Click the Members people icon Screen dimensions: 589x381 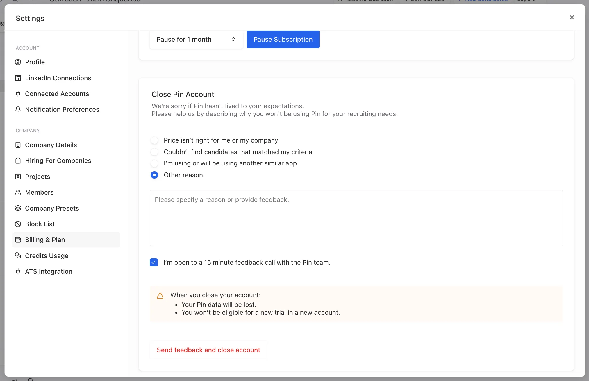(x=18, y=192)
